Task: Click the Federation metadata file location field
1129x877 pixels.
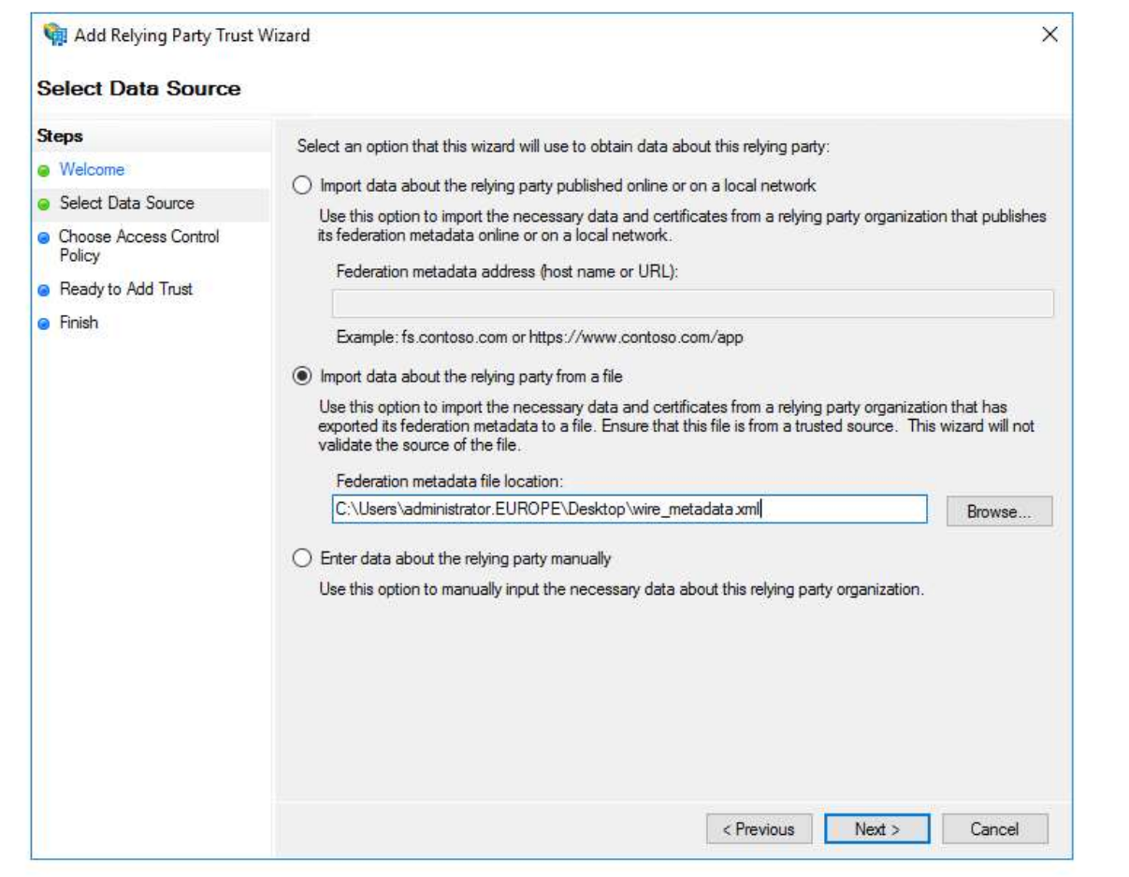Action: (x=629, y=510)
